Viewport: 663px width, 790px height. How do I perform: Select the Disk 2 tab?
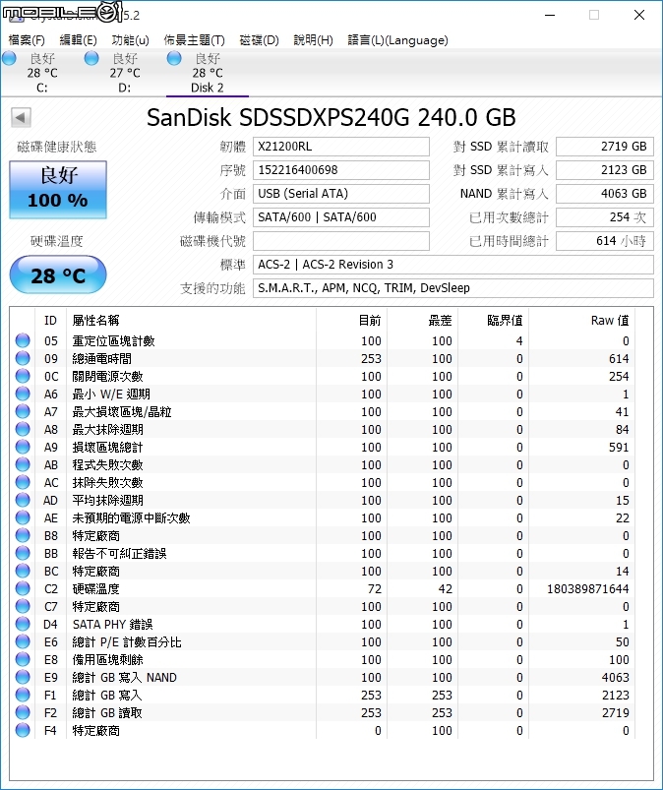point(207,73)
